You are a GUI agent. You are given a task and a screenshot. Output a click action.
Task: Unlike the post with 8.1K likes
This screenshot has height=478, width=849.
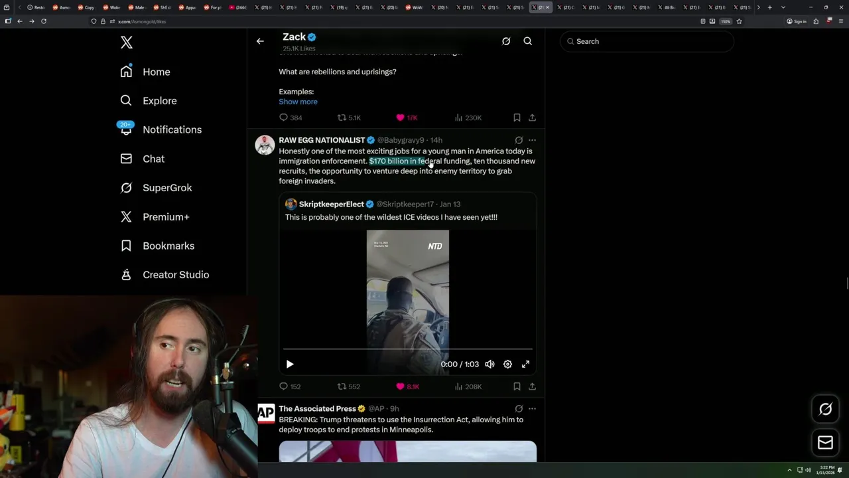pyautogui.click(x=407, y=386)
